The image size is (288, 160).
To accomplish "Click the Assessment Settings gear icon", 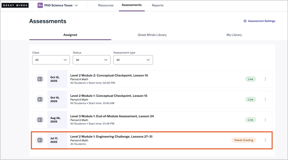I will (245, 21).
